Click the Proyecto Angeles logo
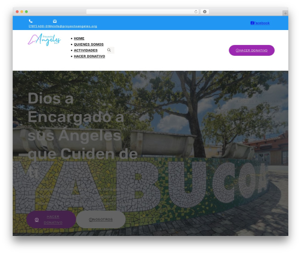This screenshot has width=301, height=254. [44, 40]
